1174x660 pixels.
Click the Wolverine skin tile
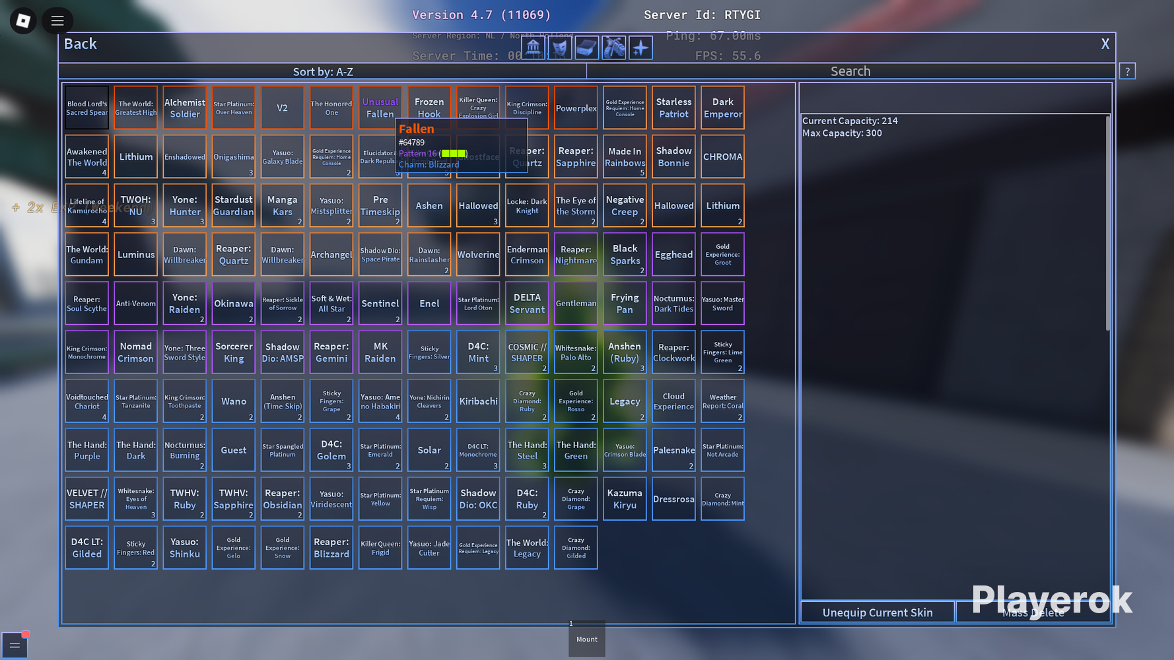point(478,254)
